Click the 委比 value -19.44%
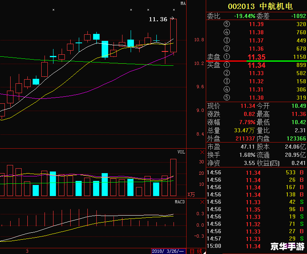Image resolution: width=307 pixels, height=254 pixels. (x=245, y=16)
